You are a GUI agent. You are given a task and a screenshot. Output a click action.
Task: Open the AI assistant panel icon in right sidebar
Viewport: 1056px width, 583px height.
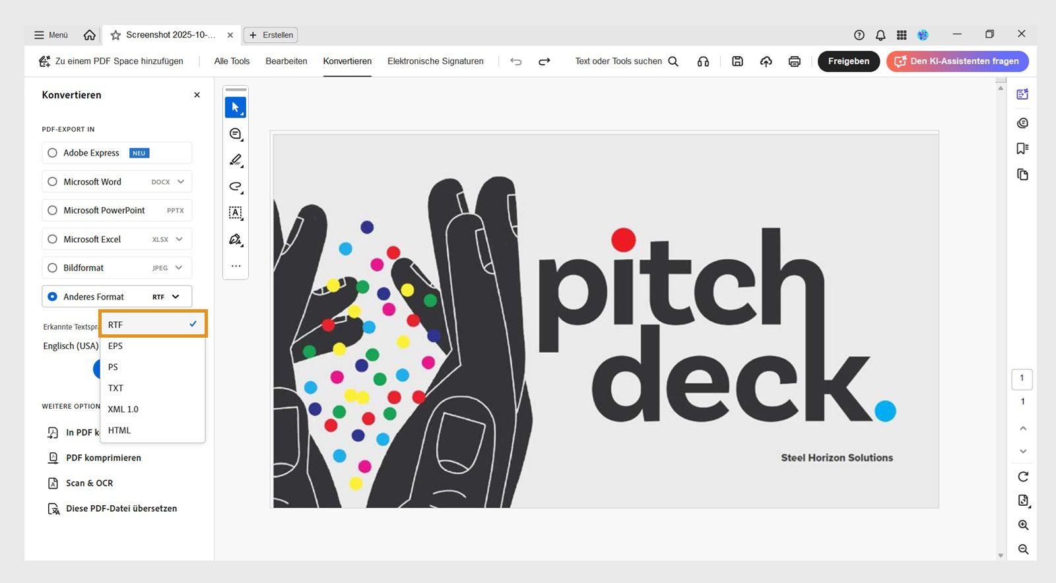click(x=1022, y=94)
